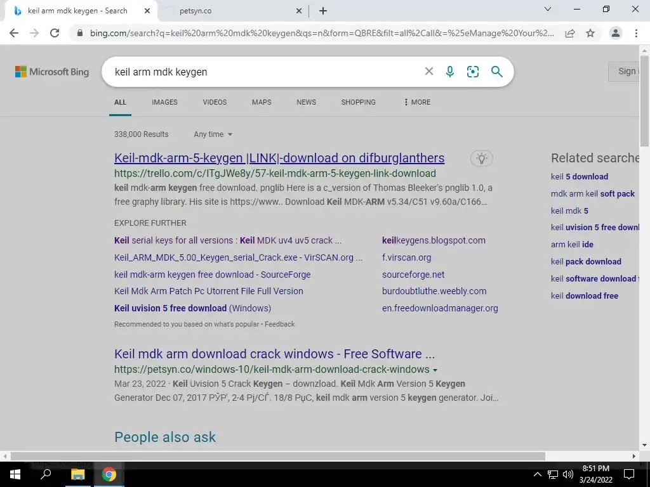Switch to the NEWS tab

tap(307, 102)
